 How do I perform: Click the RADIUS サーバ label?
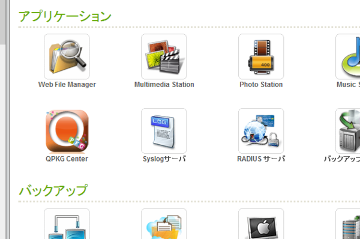261,159
